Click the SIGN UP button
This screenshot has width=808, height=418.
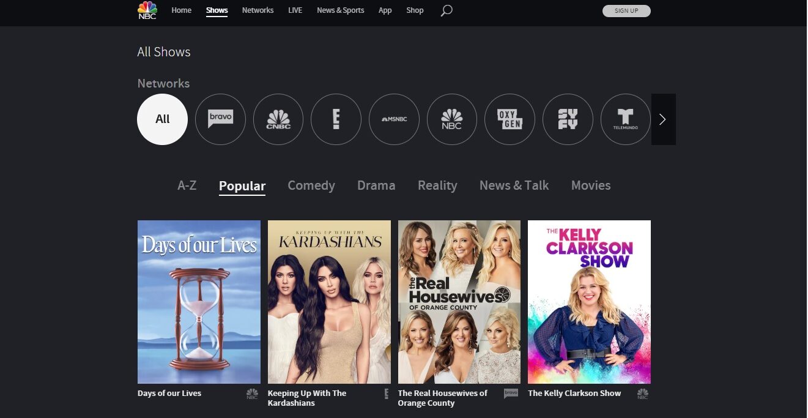(626, 10)
